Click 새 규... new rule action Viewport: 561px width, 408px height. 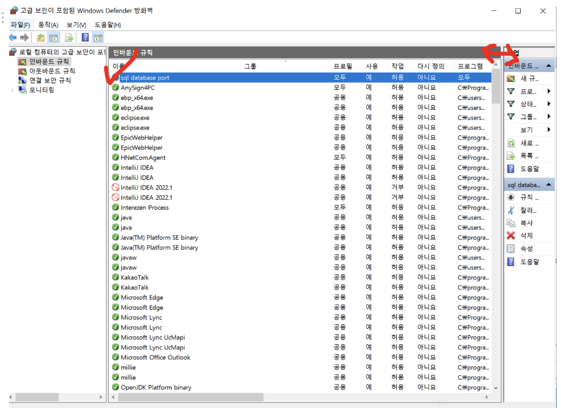coord(528,78)
